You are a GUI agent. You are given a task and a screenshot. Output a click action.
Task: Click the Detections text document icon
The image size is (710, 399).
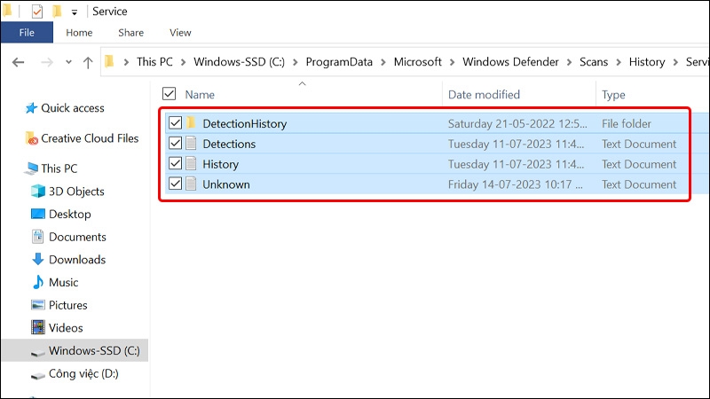pos(191,143)
